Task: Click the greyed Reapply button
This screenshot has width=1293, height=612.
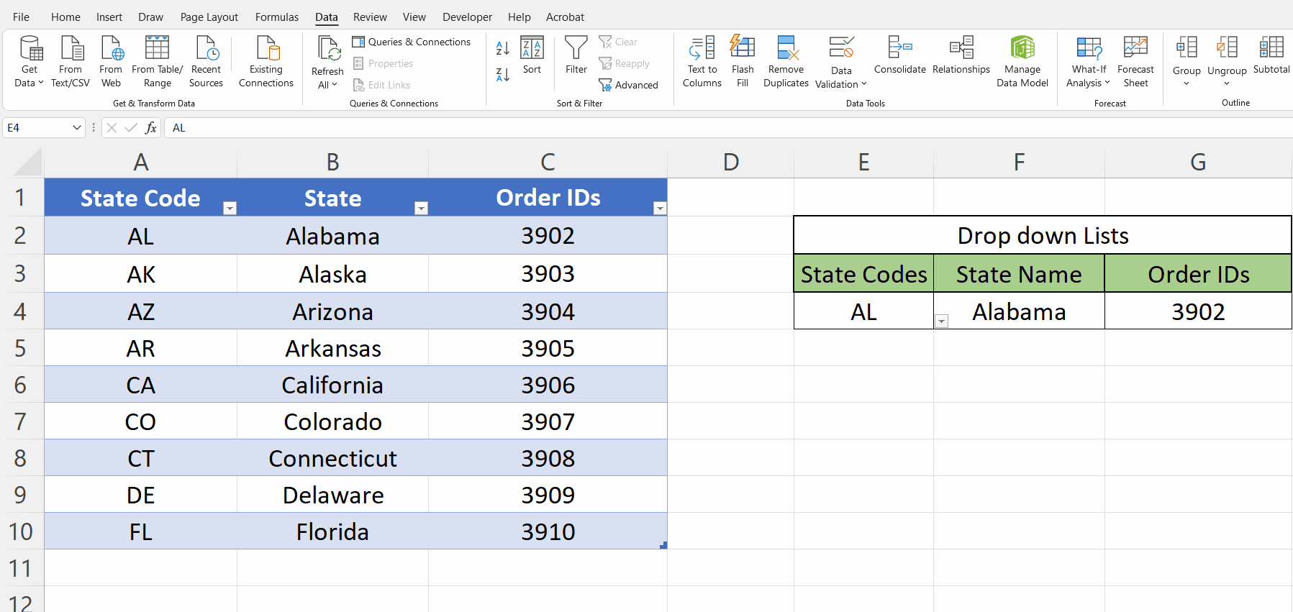Action: coord(625,63)
